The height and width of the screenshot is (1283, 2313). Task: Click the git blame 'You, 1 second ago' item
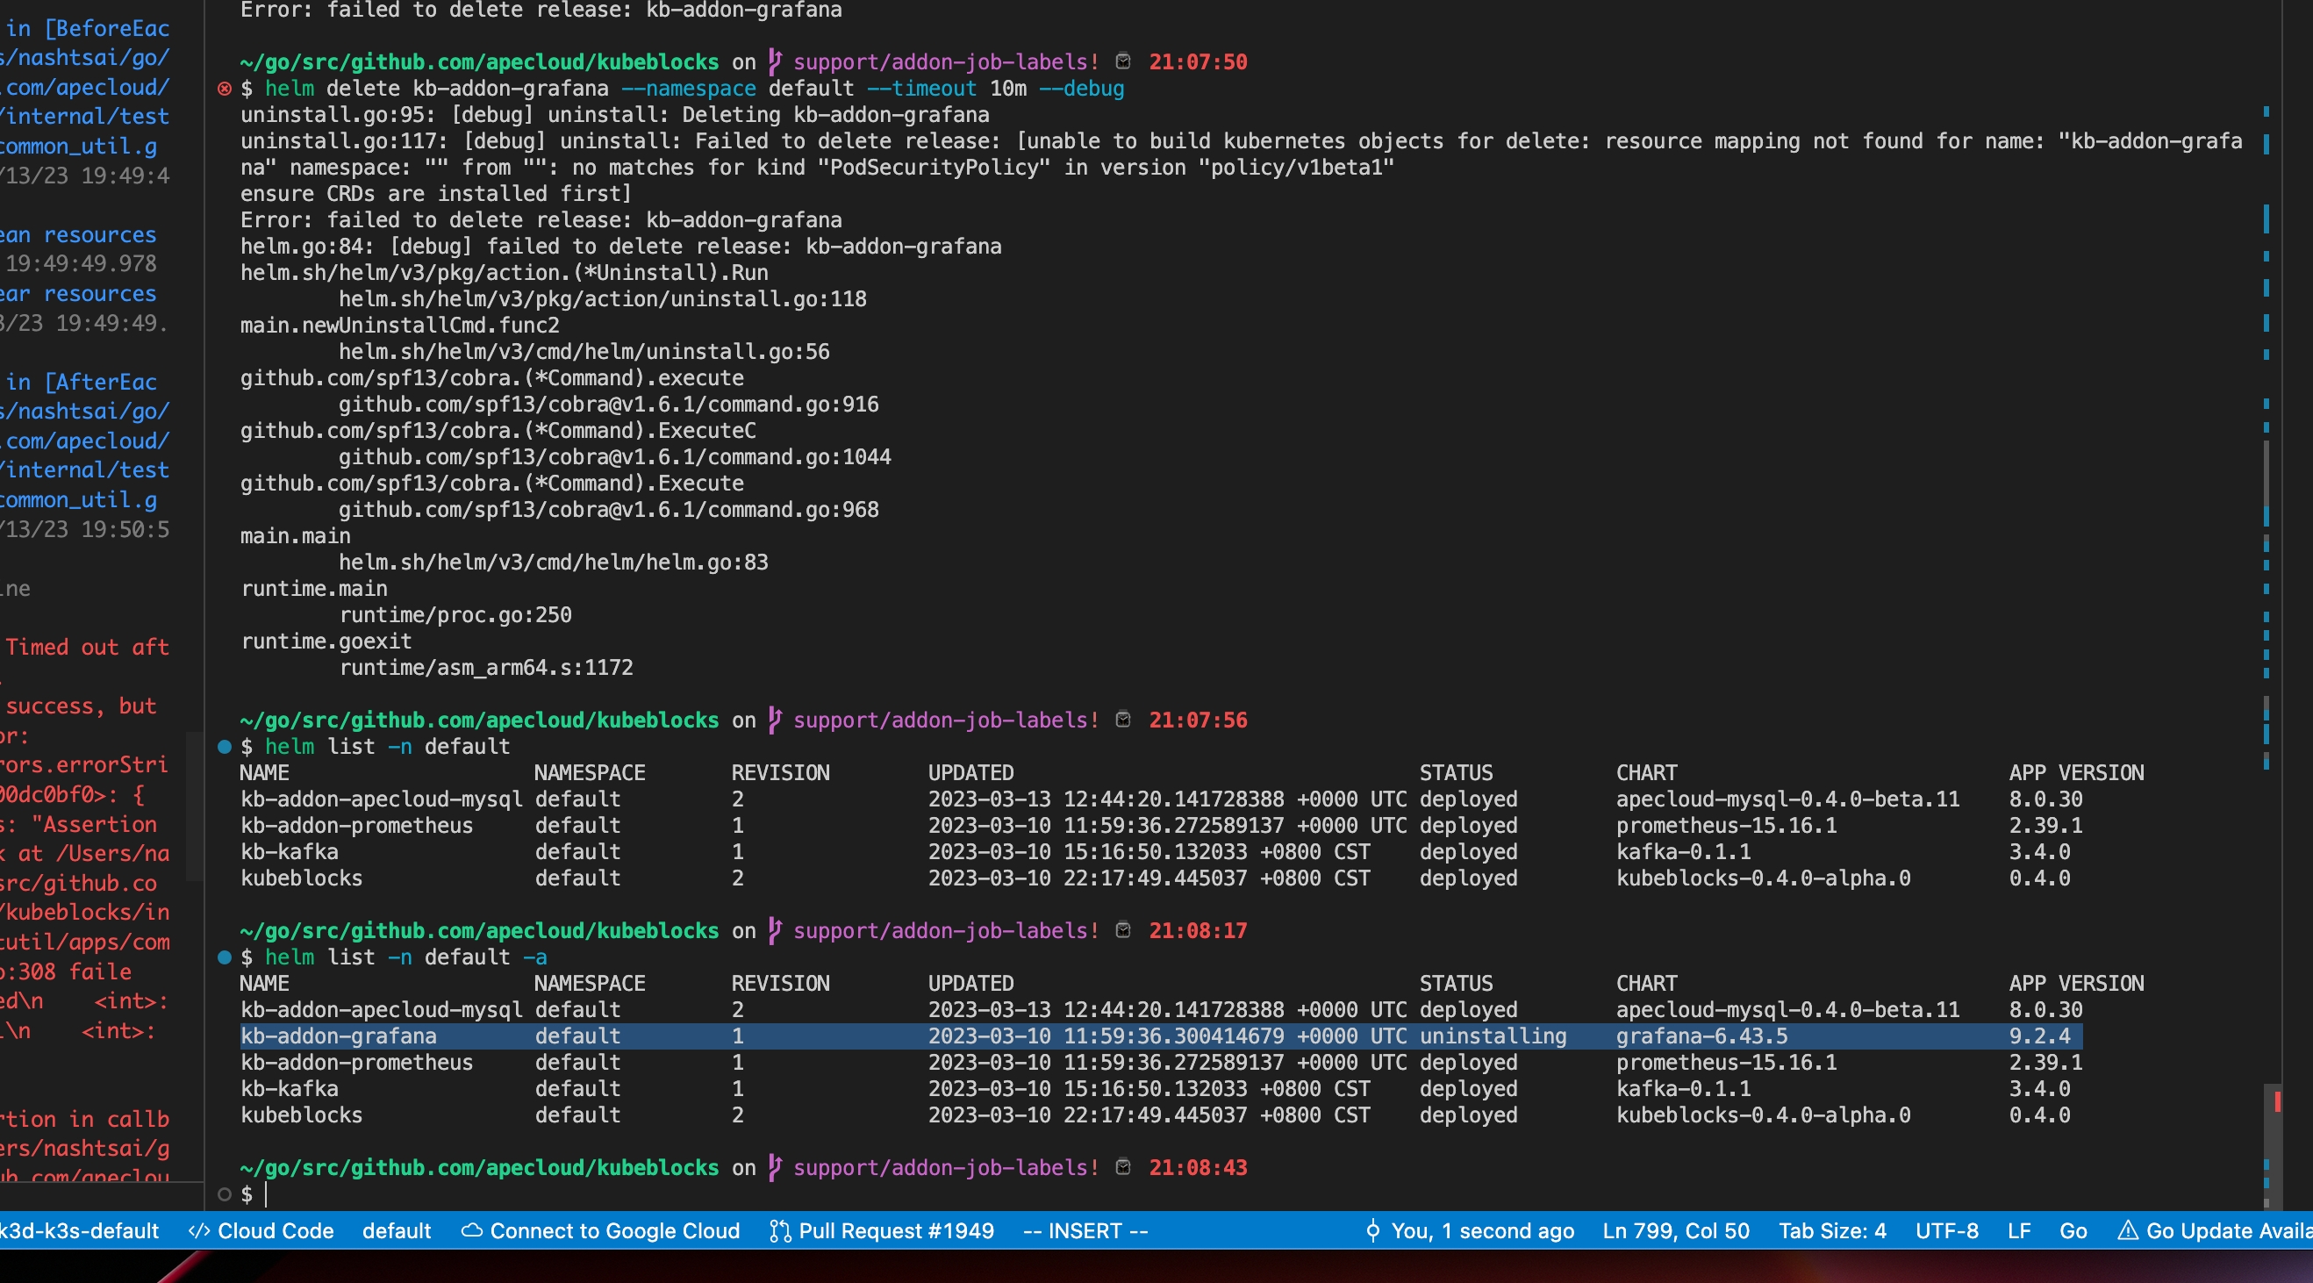[1470, 1231]
